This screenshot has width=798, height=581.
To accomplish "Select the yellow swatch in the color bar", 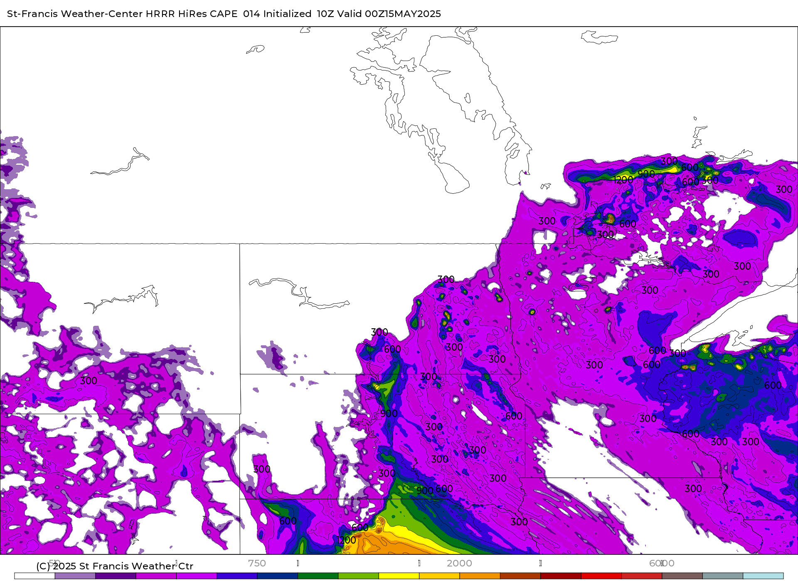I will pos(399,576).
